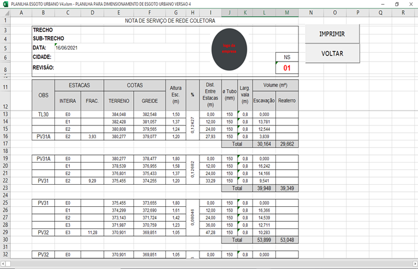418x269 pixels.
Task: Select the first Total excavation value 30,164
Action: pos(263,144)
